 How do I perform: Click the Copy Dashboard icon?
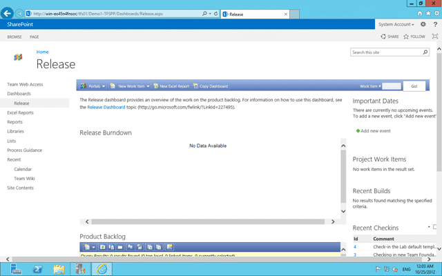[x=195, y=86]
